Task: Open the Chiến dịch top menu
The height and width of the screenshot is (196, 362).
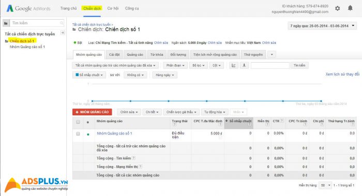Action: [x=92, y=8]
